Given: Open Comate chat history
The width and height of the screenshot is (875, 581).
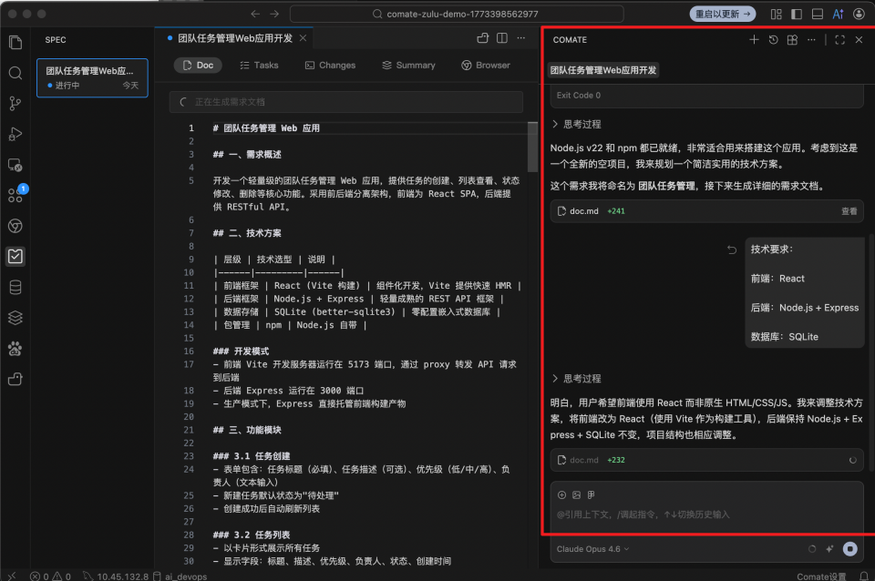Looking at the screenshot, I should pos(774,39).
